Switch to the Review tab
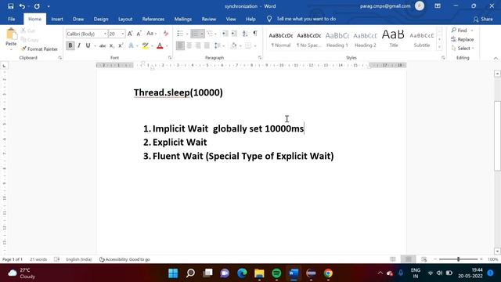Image resolution: width=501 pixels, height=282 pixels. (209, 19)
